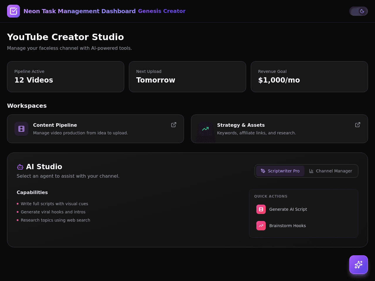Click the checkmark app logo icon
Image resolution: width=375 pixels, height=281 pixels.
(x=13, y=11)
